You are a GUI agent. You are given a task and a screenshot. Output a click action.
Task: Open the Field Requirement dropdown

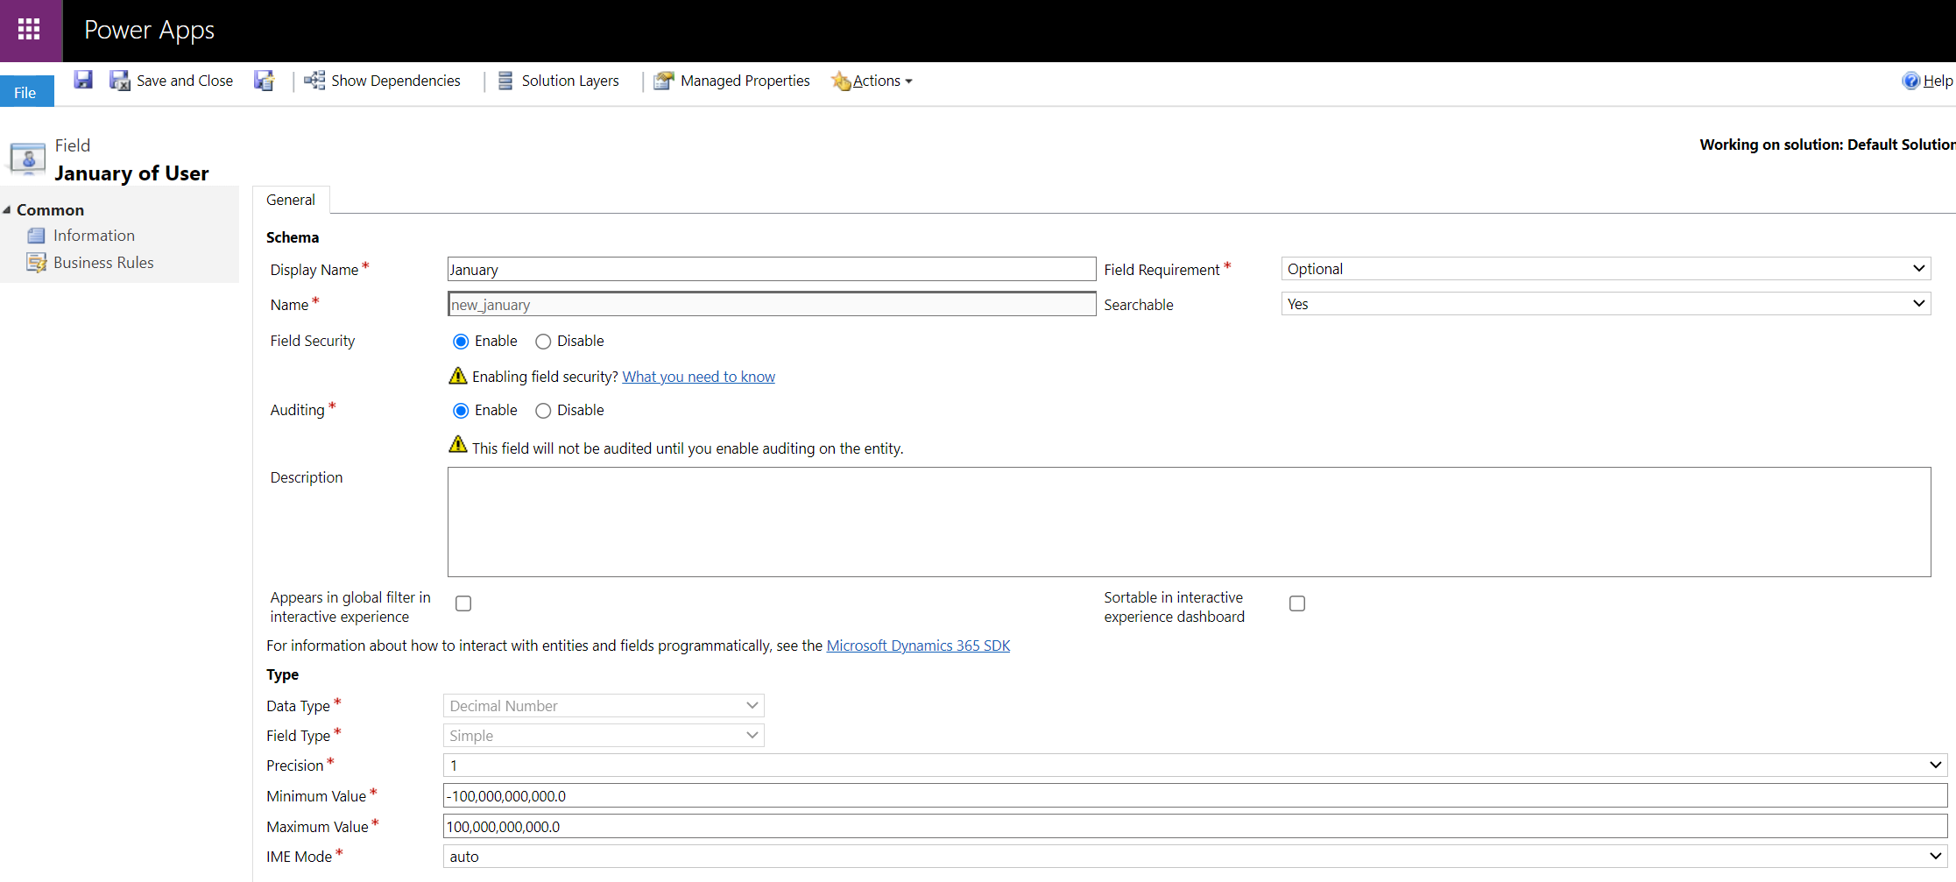tap(1606, 269)
